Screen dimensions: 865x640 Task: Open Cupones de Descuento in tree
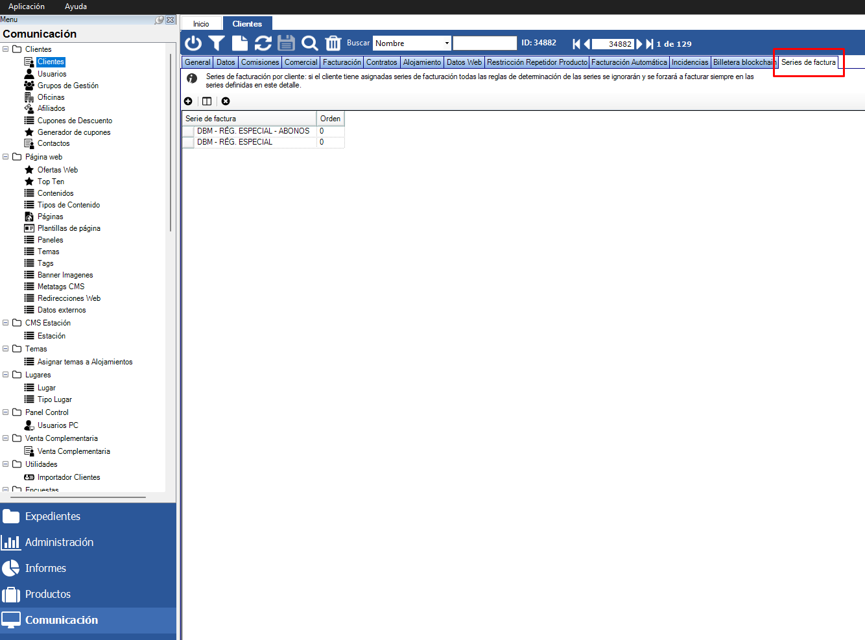[75, 121]
